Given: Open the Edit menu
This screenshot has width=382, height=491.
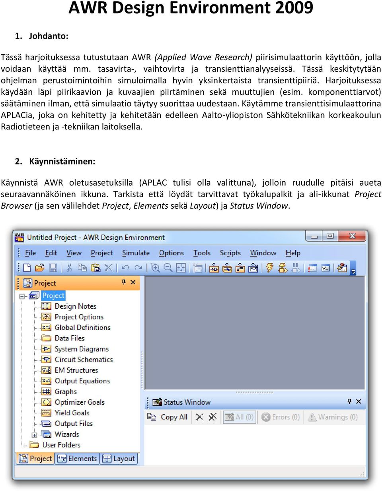Looking at the screenshot, I should (x=51, y=253).
